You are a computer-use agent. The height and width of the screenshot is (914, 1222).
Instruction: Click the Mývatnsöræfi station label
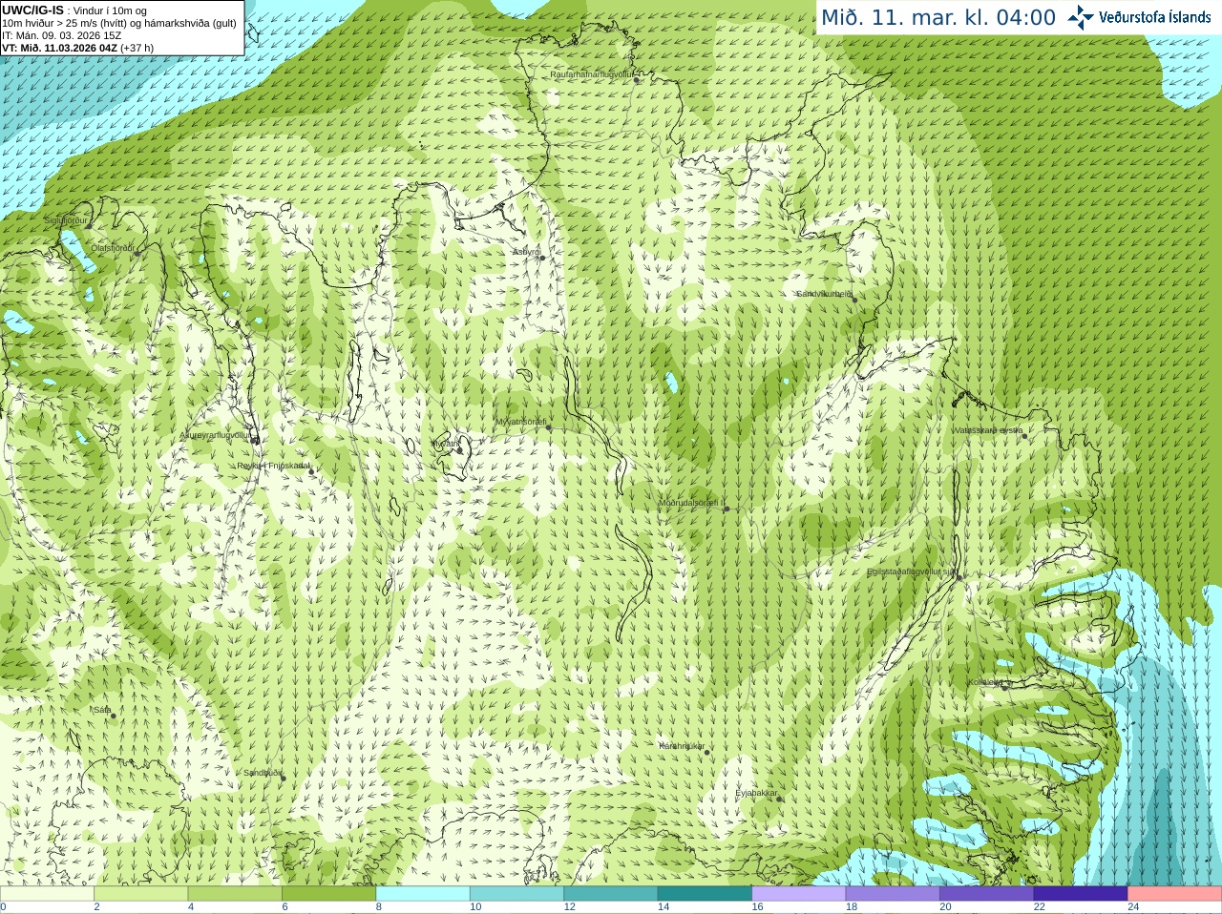tap(520, 422)
